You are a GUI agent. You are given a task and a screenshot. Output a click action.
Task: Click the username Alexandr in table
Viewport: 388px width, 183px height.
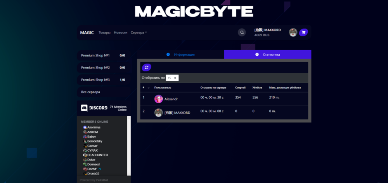[x=171, y=99]
